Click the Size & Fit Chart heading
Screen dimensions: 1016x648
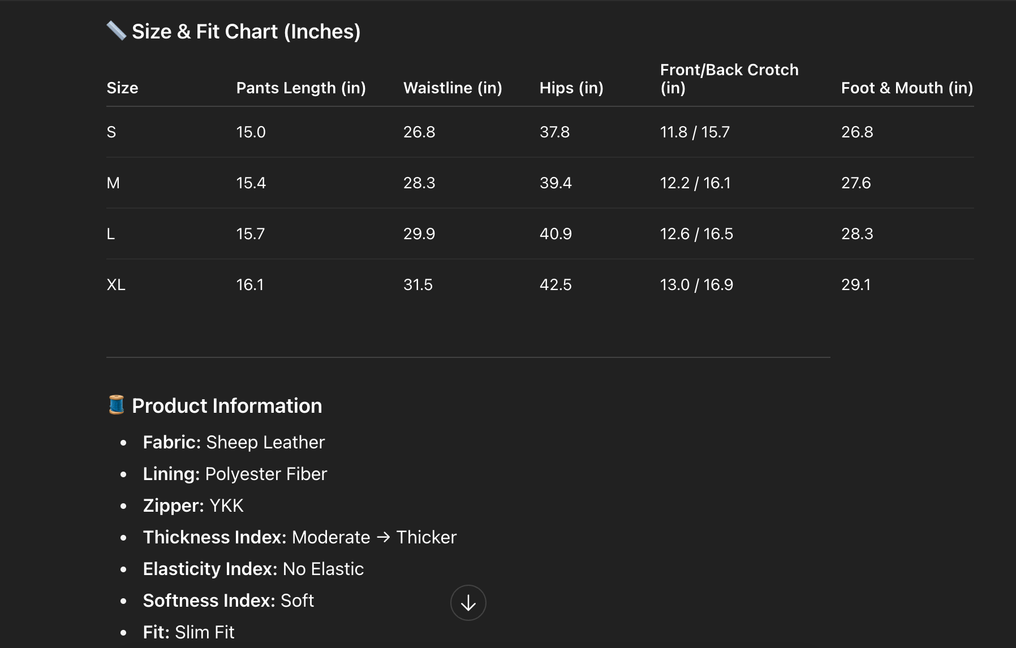pos(246,32)
